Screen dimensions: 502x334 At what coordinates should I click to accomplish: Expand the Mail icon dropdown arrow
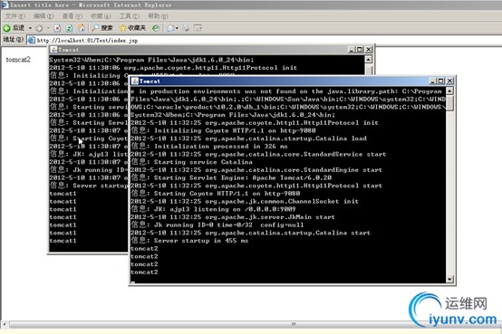coord(177,28)
